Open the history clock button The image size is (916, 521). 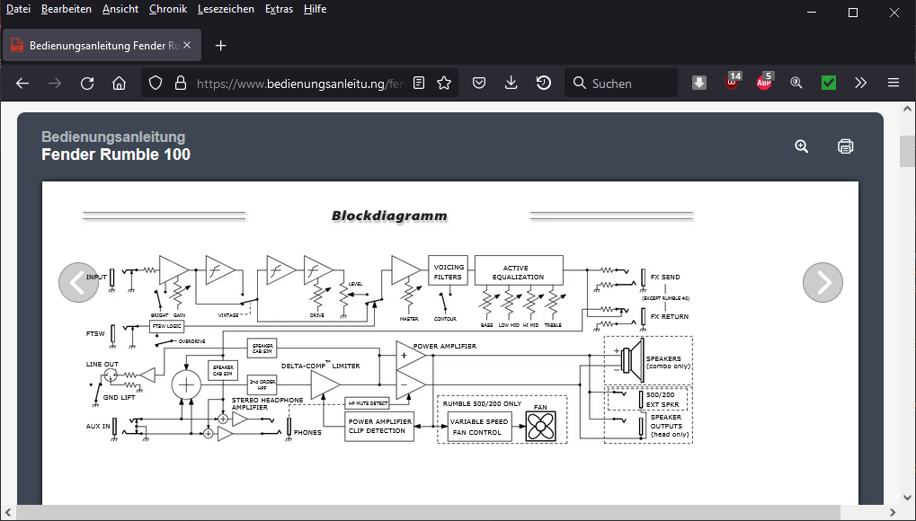(x=543, y=83)
